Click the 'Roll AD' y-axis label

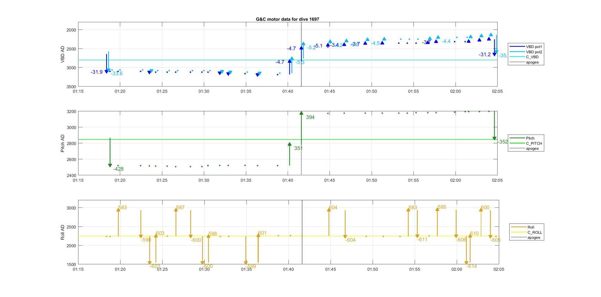coord(63,232)
